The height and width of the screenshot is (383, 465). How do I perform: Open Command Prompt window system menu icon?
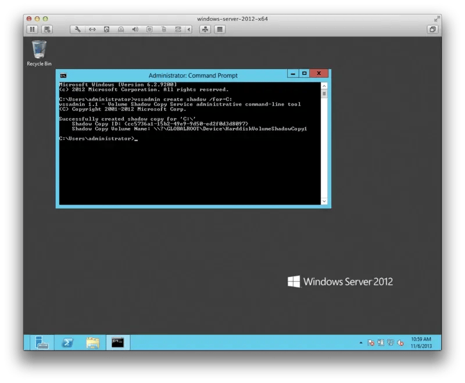click(x=63, y=76)
